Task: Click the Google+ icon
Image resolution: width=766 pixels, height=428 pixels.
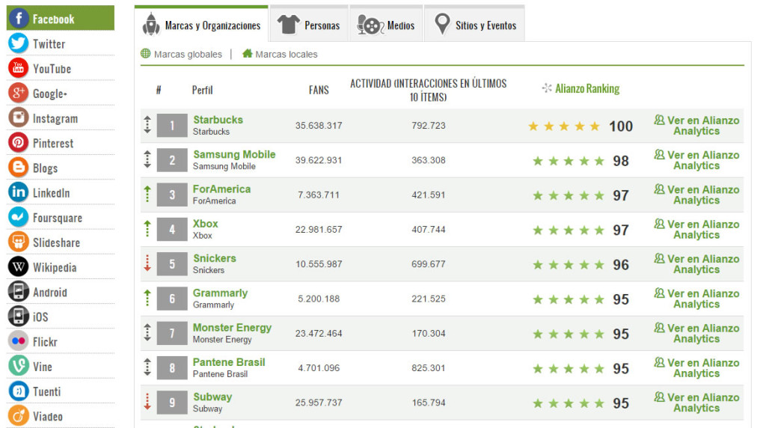Action: pyautogui.click(x=18, y=94)
